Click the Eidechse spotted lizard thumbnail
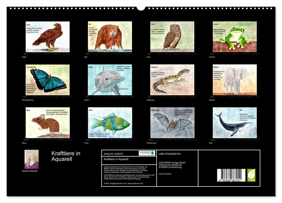 click(172, 80)
